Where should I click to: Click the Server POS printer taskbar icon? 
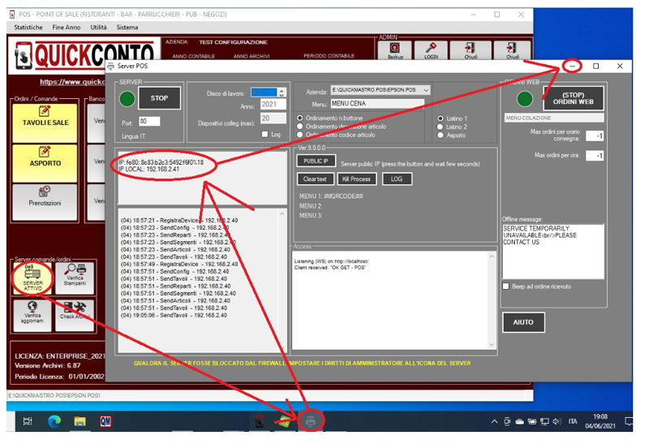[x=311, y=421]
